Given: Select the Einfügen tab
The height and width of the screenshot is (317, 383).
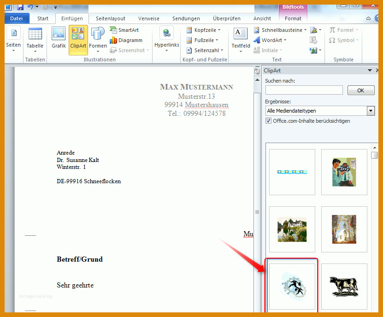Looking at the screenshot, I should click(72, 18).
